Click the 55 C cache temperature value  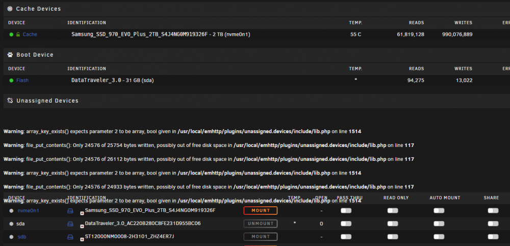pyautogui.click(x=356, y=35)
